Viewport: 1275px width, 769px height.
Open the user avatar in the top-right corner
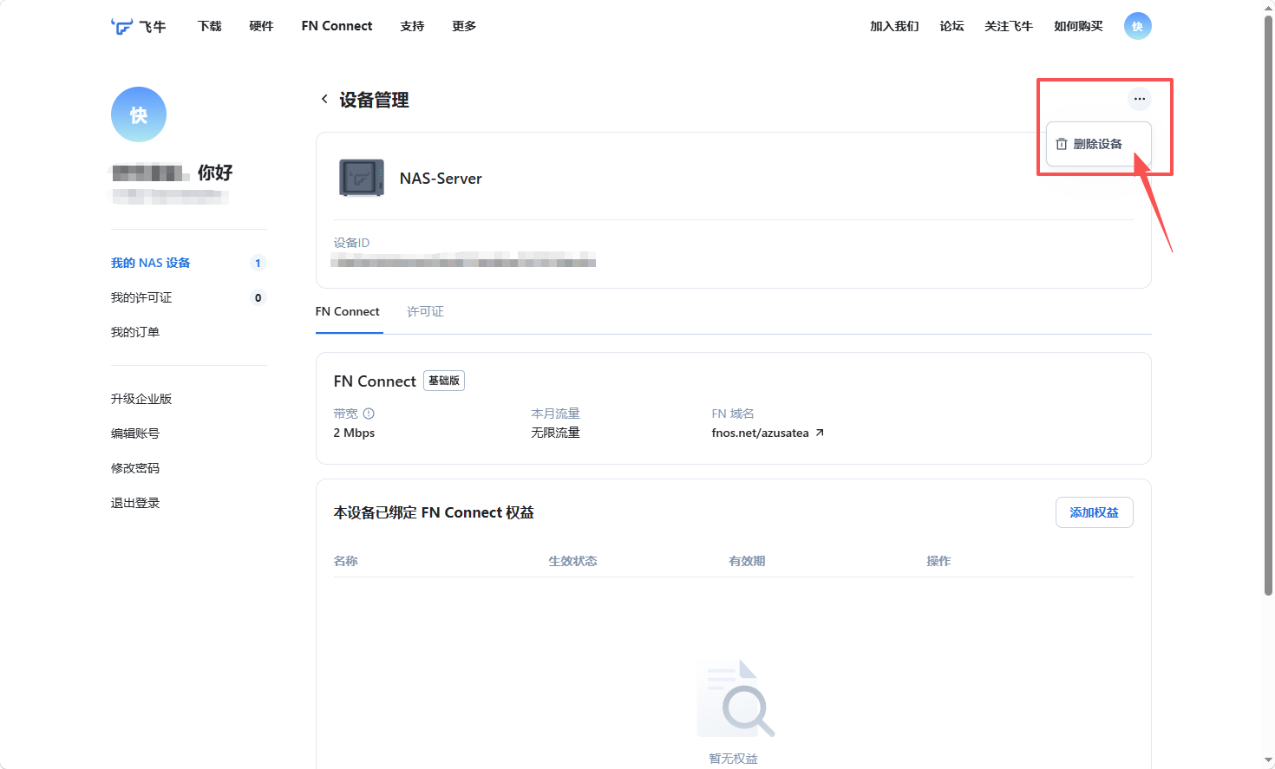tap(1138, 26)
